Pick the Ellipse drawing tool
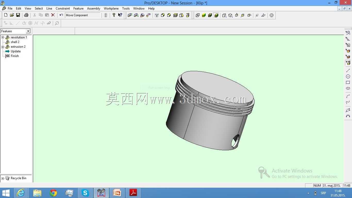The image size is (352, 198). coord(348,88)
